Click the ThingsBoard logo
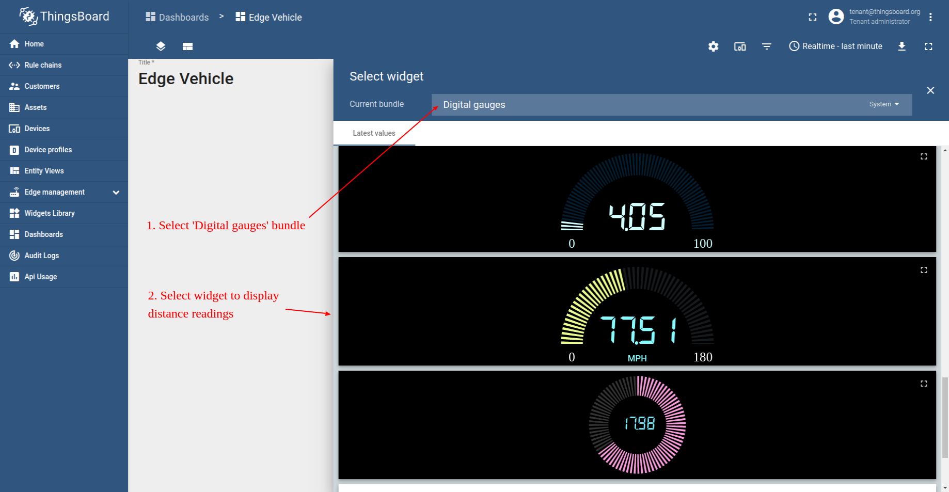 tap(64, 17)
